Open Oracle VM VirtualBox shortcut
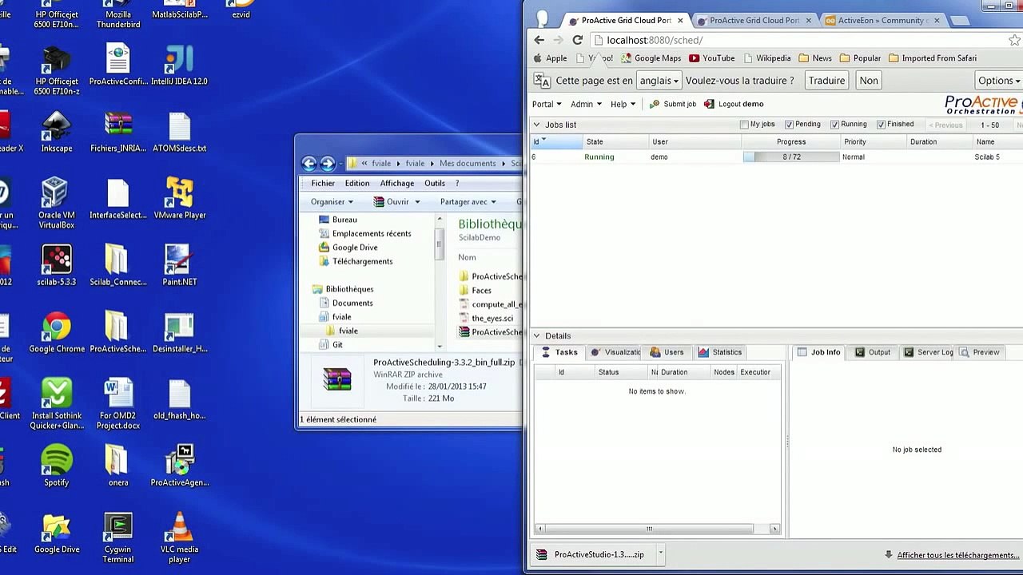The image size is (1023, 575). coord(56,204)
